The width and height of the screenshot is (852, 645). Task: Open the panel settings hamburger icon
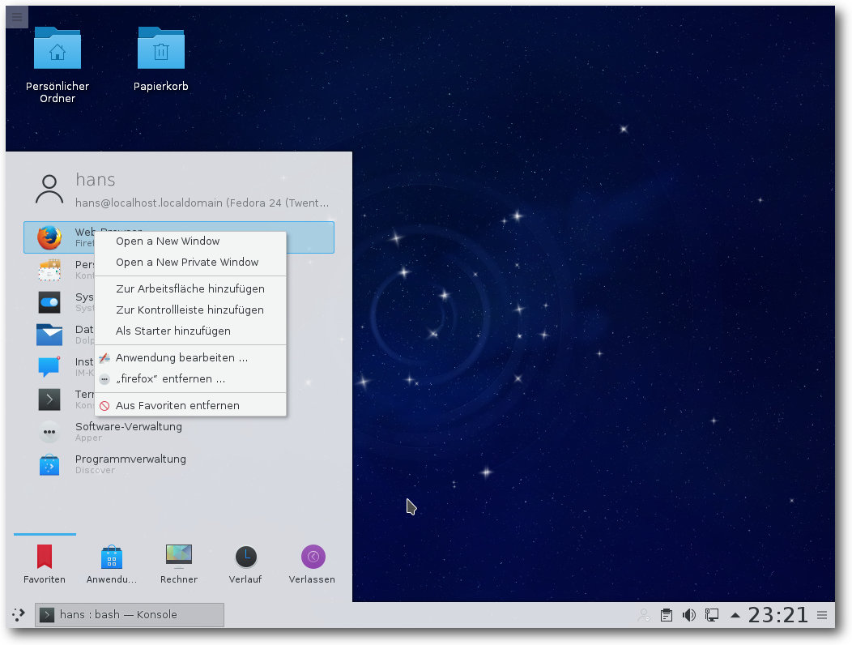822,615
